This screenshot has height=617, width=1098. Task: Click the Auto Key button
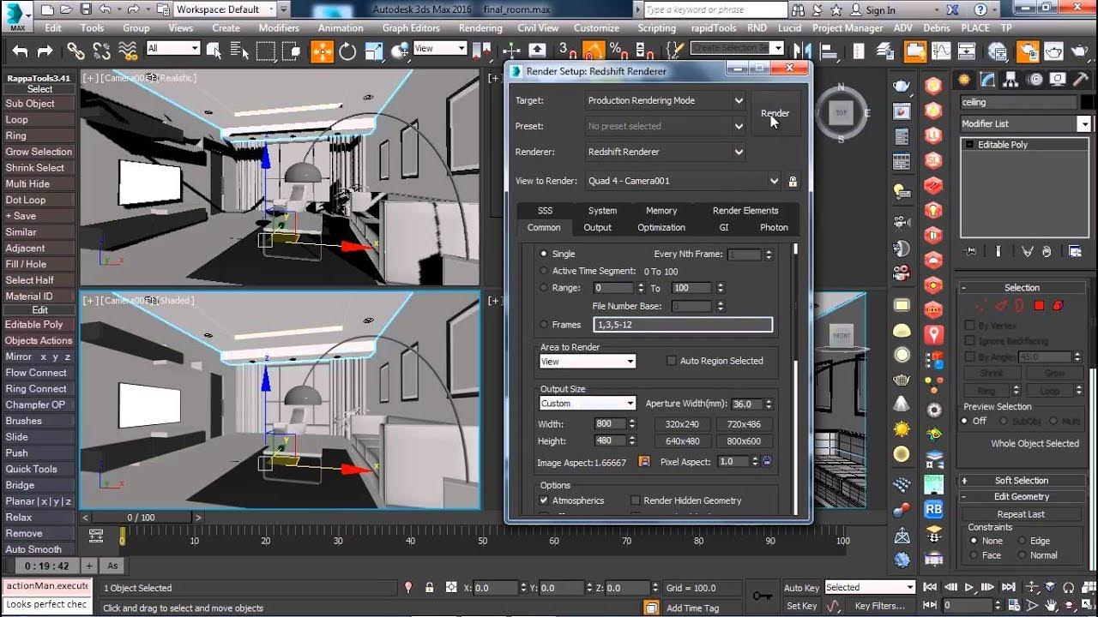coord(801,588)
